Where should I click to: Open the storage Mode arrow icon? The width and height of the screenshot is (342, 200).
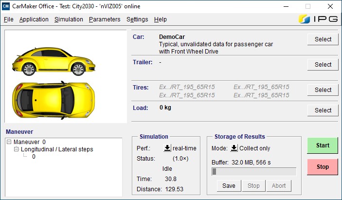[x=234, y=148]
